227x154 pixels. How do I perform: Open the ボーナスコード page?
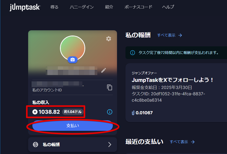tap(138, 7)
